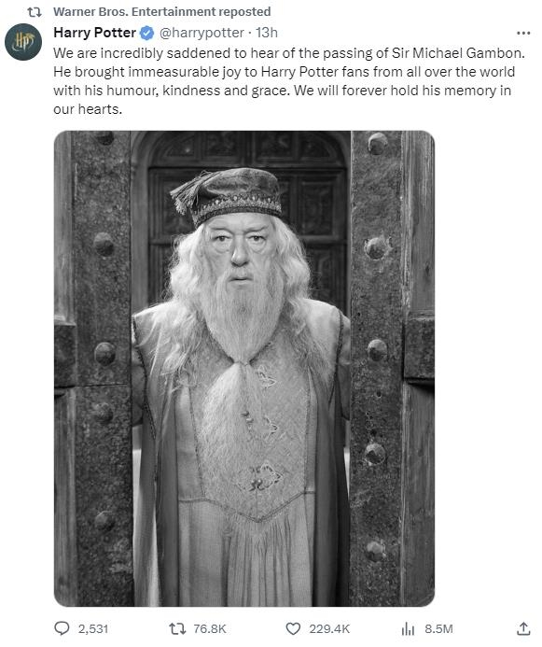Click the blue verified badge
This screenshot has height=647, width=542.
(147, 33)
